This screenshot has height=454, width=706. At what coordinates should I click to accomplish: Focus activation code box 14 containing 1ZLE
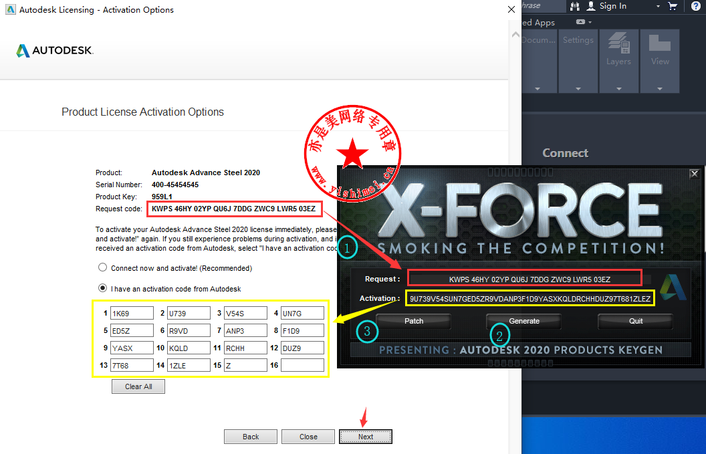189,365
